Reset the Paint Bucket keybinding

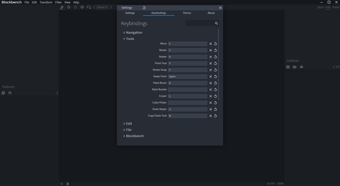tap(215, 90)
